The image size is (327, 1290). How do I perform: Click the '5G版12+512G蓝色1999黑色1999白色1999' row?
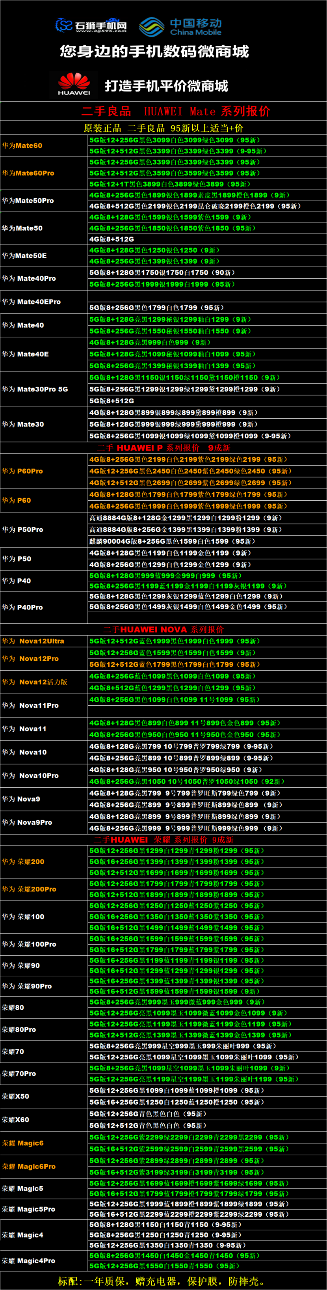pos(207,641)
